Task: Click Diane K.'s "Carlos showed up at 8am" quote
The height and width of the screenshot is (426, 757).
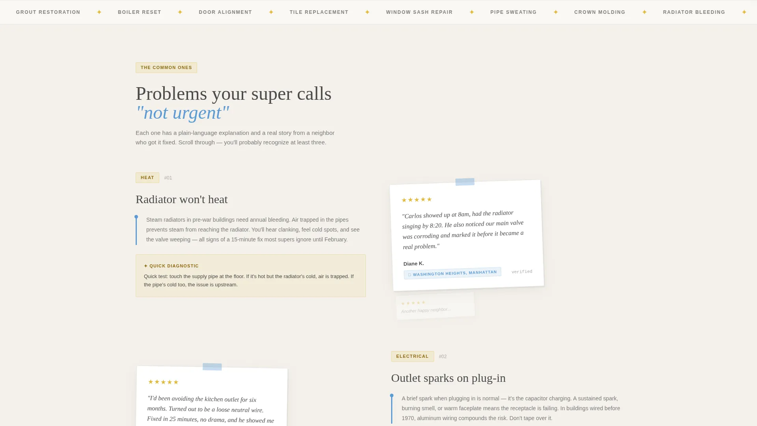Action: [463, 230]
